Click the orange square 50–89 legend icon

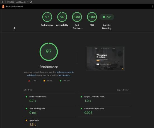44,81
